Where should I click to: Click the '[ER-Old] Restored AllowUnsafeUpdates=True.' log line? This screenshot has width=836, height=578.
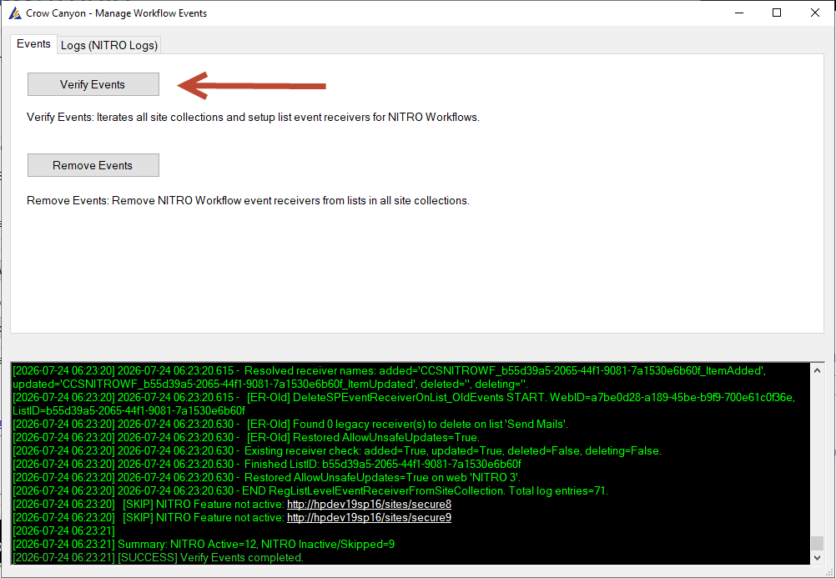[246, 437]
